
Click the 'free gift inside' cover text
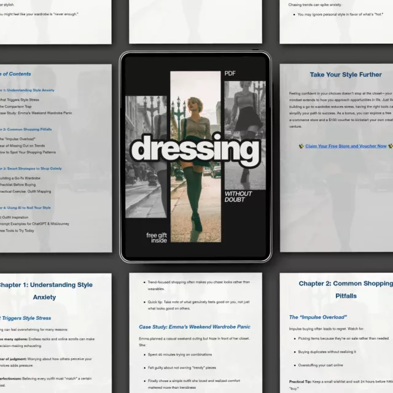156,238
